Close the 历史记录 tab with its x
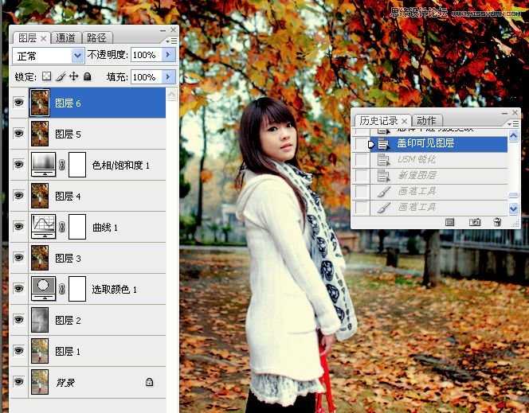 point(404,121)
